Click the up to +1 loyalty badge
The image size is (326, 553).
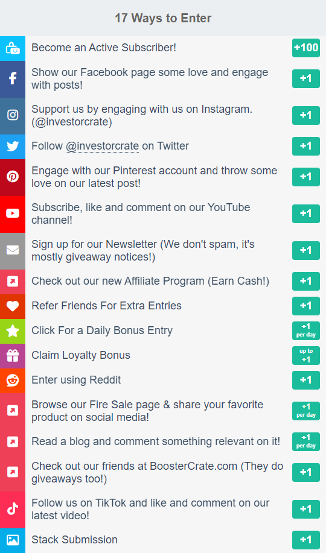click(306, 356)
